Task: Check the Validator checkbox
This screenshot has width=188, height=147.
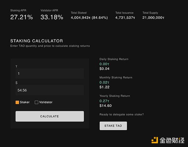Action: point(36,102)
